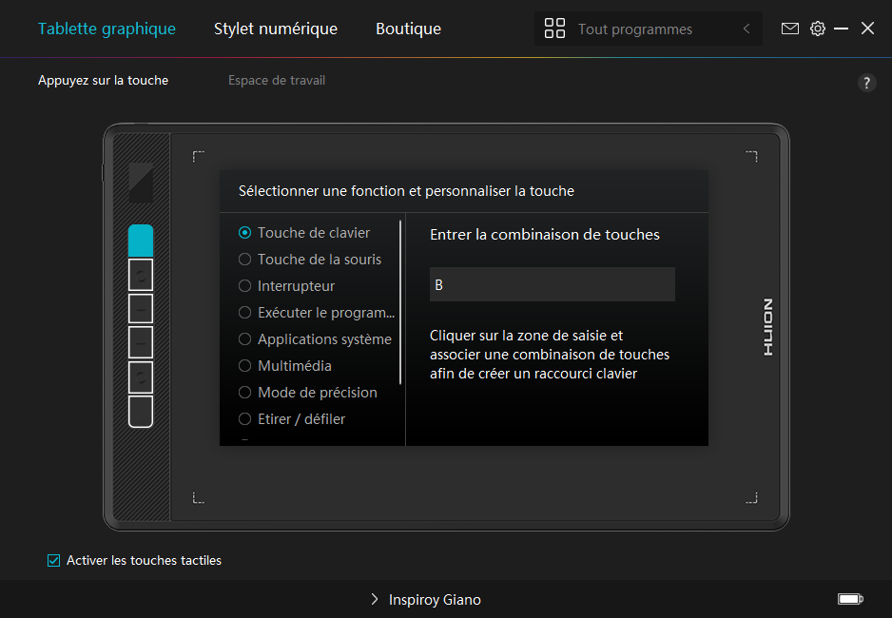Screen dimensions: 892x618
Task: Click the battery status icon
Action: 849,599
